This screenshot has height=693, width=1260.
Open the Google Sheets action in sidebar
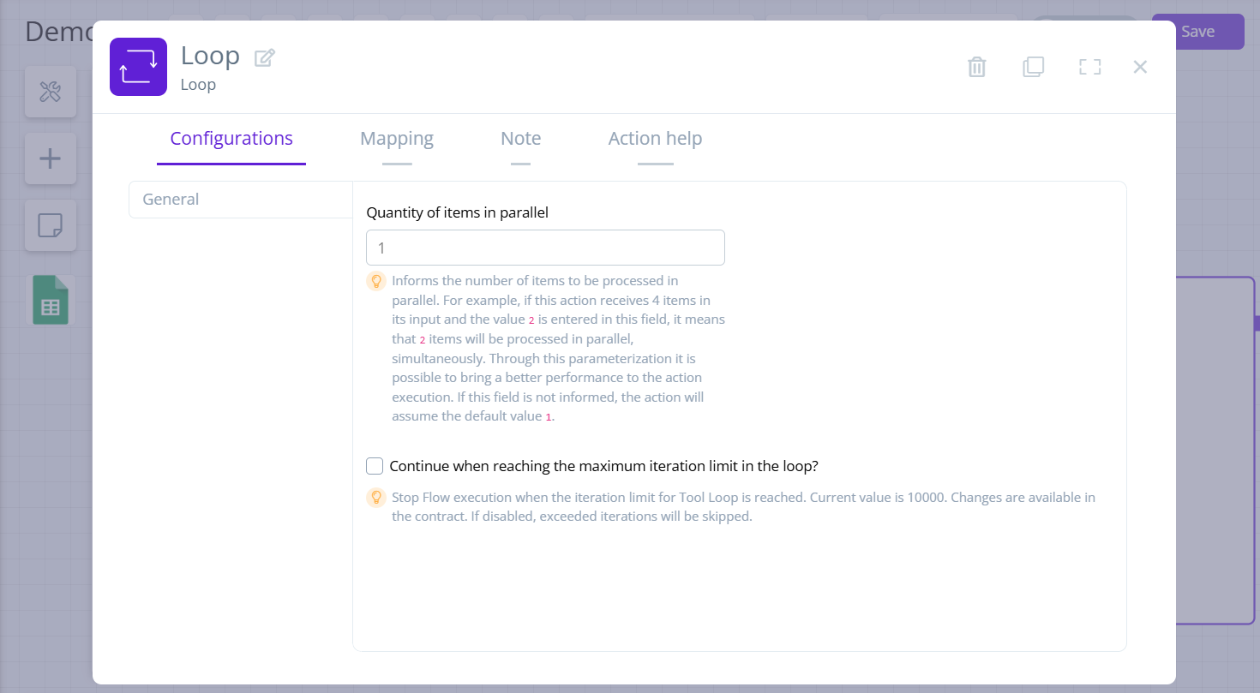tap(50, 300)
